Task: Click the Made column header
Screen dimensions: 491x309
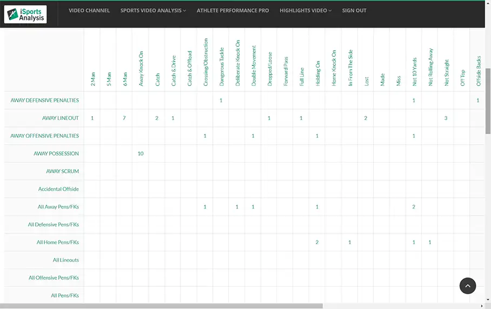Action: click(x=382, y=80)
